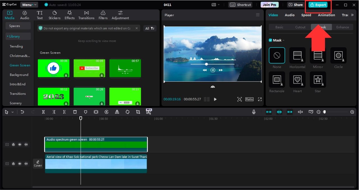
Task: Open the All filter dropdown
Action: click(150, 28)
